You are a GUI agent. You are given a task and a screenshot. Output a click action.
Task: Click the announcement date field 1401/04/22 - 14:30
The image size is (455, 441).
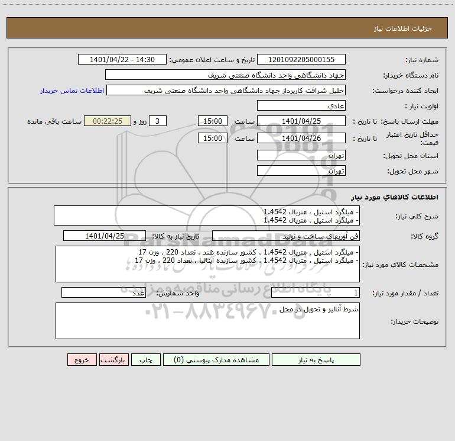(122, 59)
